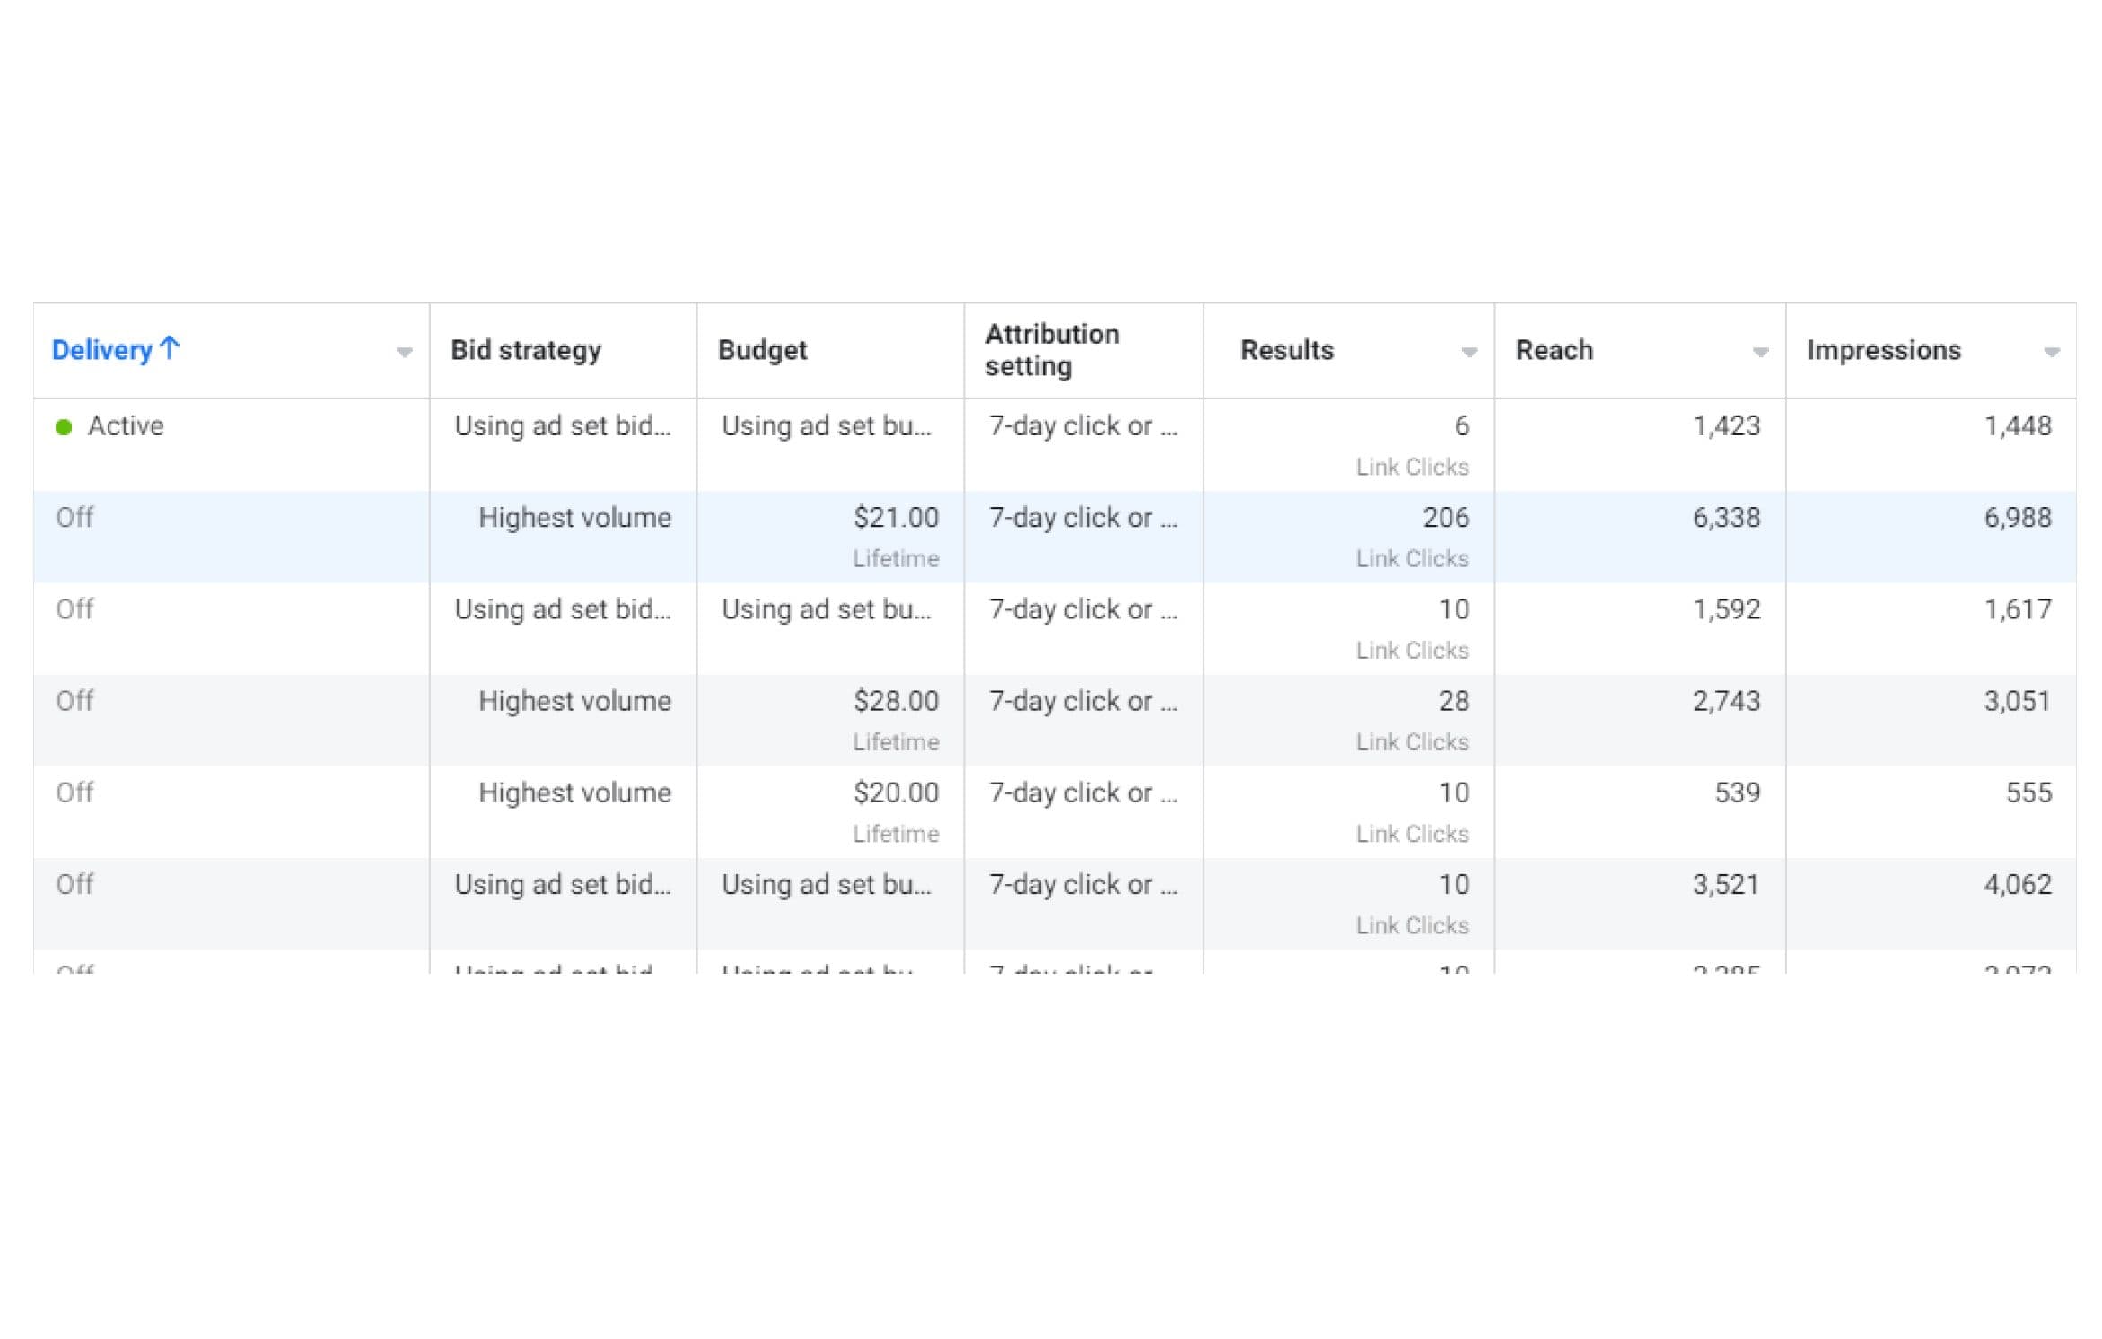The width and height of the screenshot is (2102, 1339).
Task: Open the Reach column dropdown arrow
Action: (1761, 352)
